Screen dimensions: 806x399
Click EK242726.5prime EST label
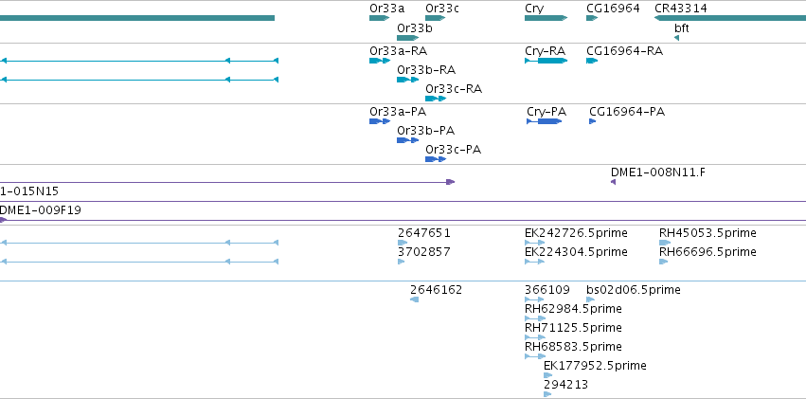coord(576,233)
